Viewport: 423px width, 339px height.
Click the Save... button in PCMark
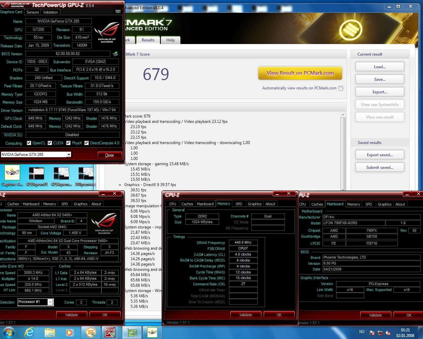coord(380,79)
